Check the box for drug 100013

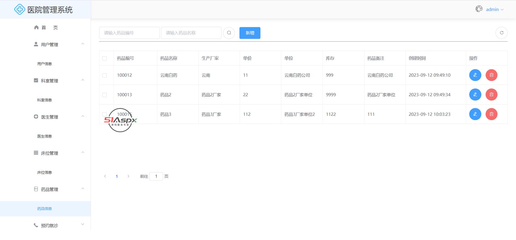(x=105, y=95)
